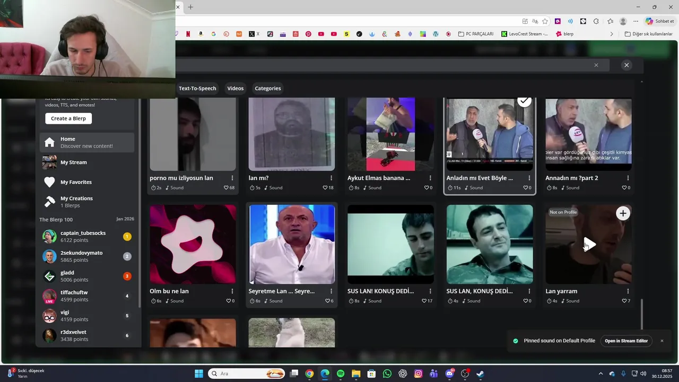
Task: Open Amazon bookmark in bookmarks bar
Action: (201, 34)
